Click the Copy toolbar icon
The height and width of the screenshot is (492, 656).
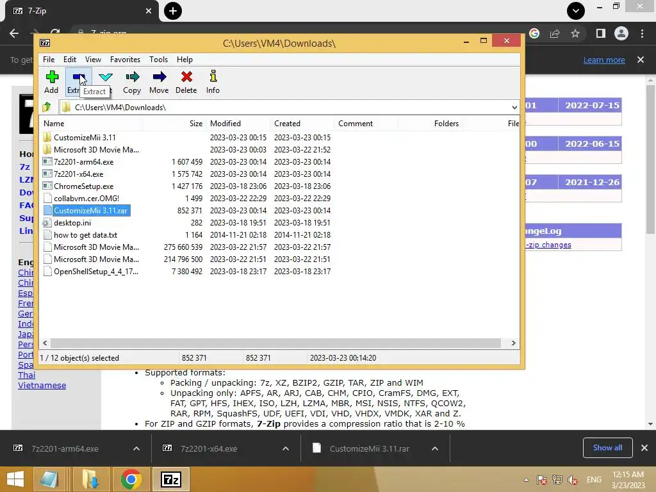(x=132, y=82)
